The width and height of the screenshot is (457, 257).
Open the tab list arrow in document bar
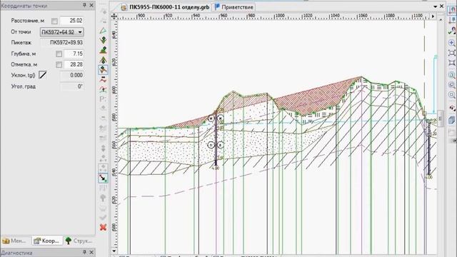click(x=435, y=6)
